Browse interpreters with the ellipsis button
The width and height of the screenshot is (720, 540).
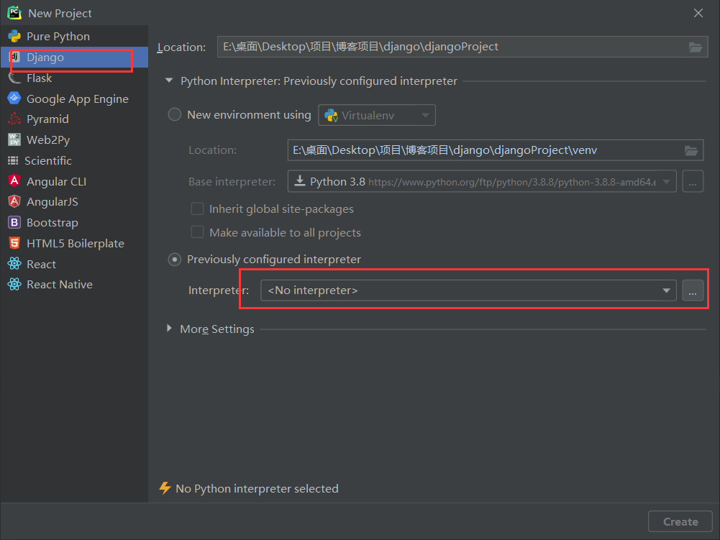click(693, 290)
